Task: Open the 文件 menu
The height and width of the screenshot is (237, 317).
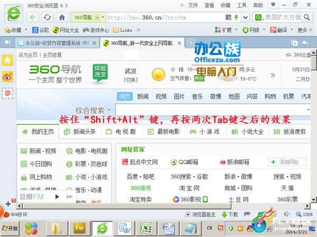Action: coord(193,5)
